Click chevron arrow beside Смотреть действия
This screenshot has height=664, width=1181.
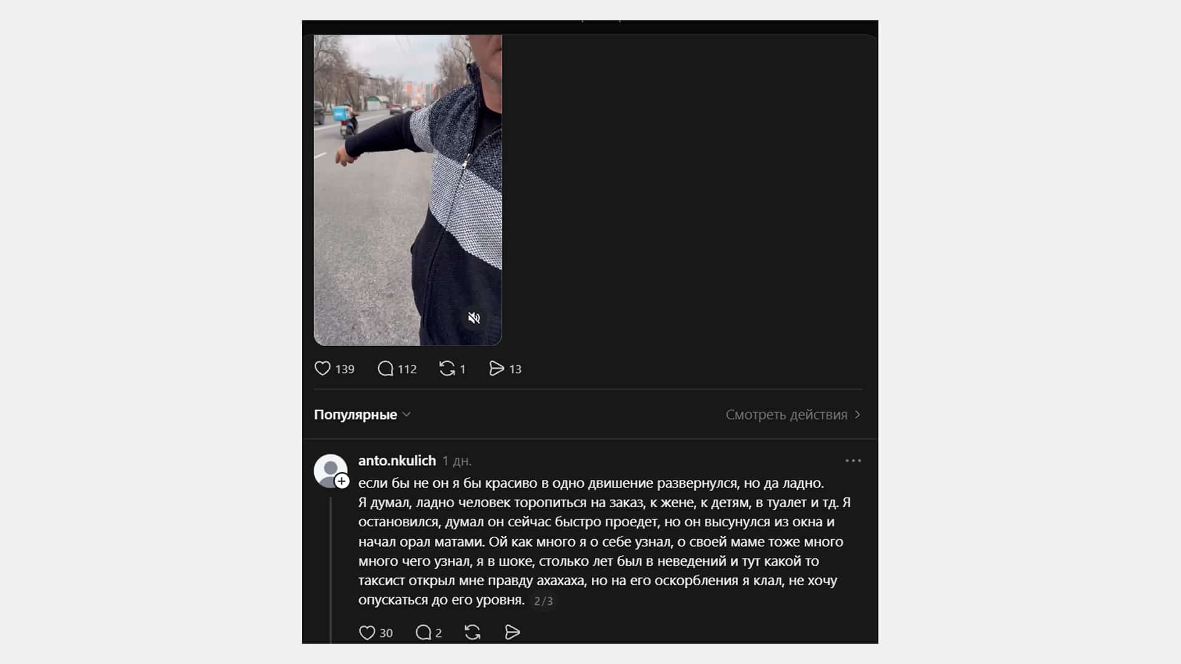pos(857,414)
